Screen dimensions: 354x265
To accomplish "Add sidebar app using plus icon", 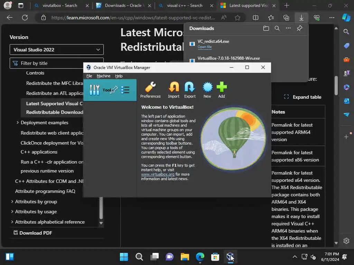I will click(x=346, y=137).
